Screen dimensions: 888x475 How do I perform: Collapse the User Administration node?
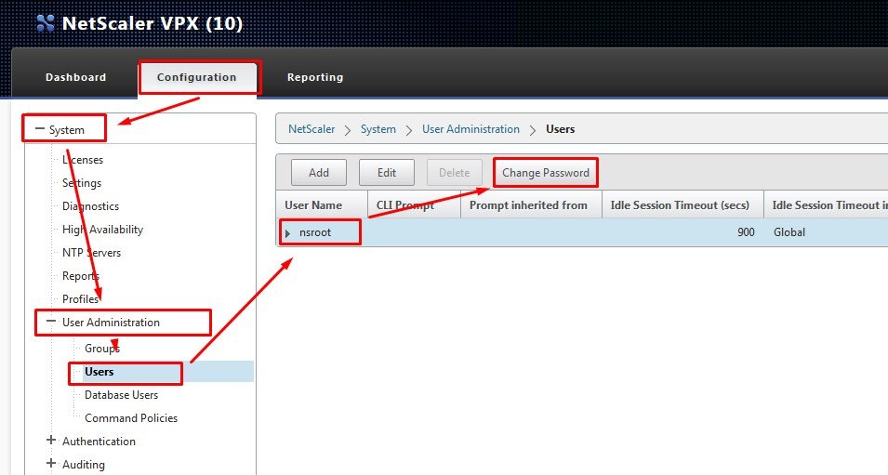(51, 323)
